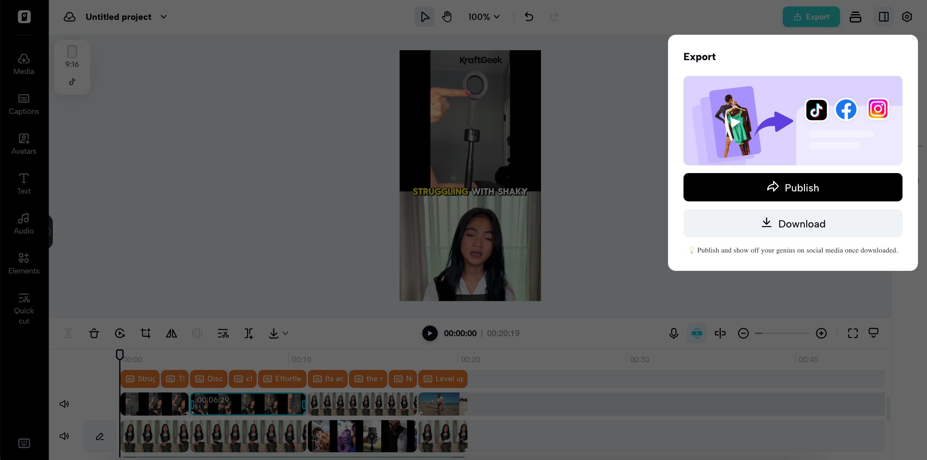This screenshot has width=927, height=460.
Task: Open the Text panel
Action: coord(24,183)
